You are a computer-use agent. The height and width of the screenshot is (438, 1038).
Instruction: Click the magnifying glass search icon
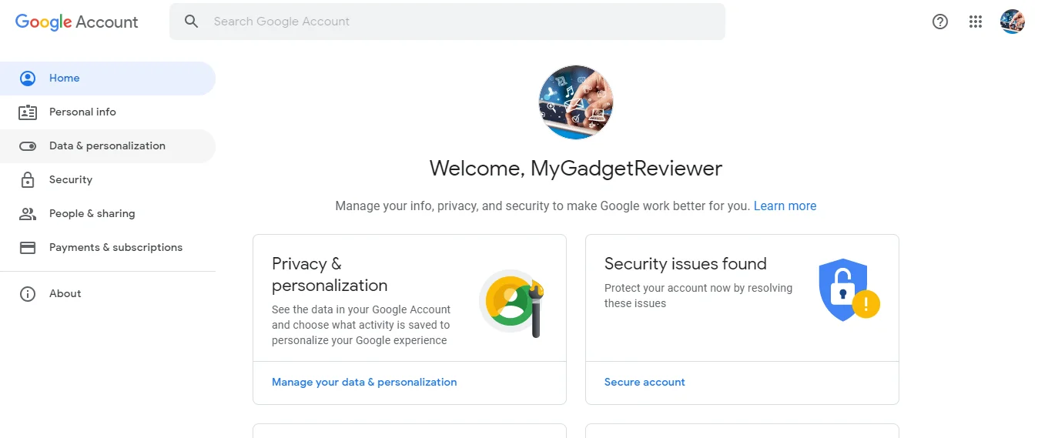(x=192, y=22)
